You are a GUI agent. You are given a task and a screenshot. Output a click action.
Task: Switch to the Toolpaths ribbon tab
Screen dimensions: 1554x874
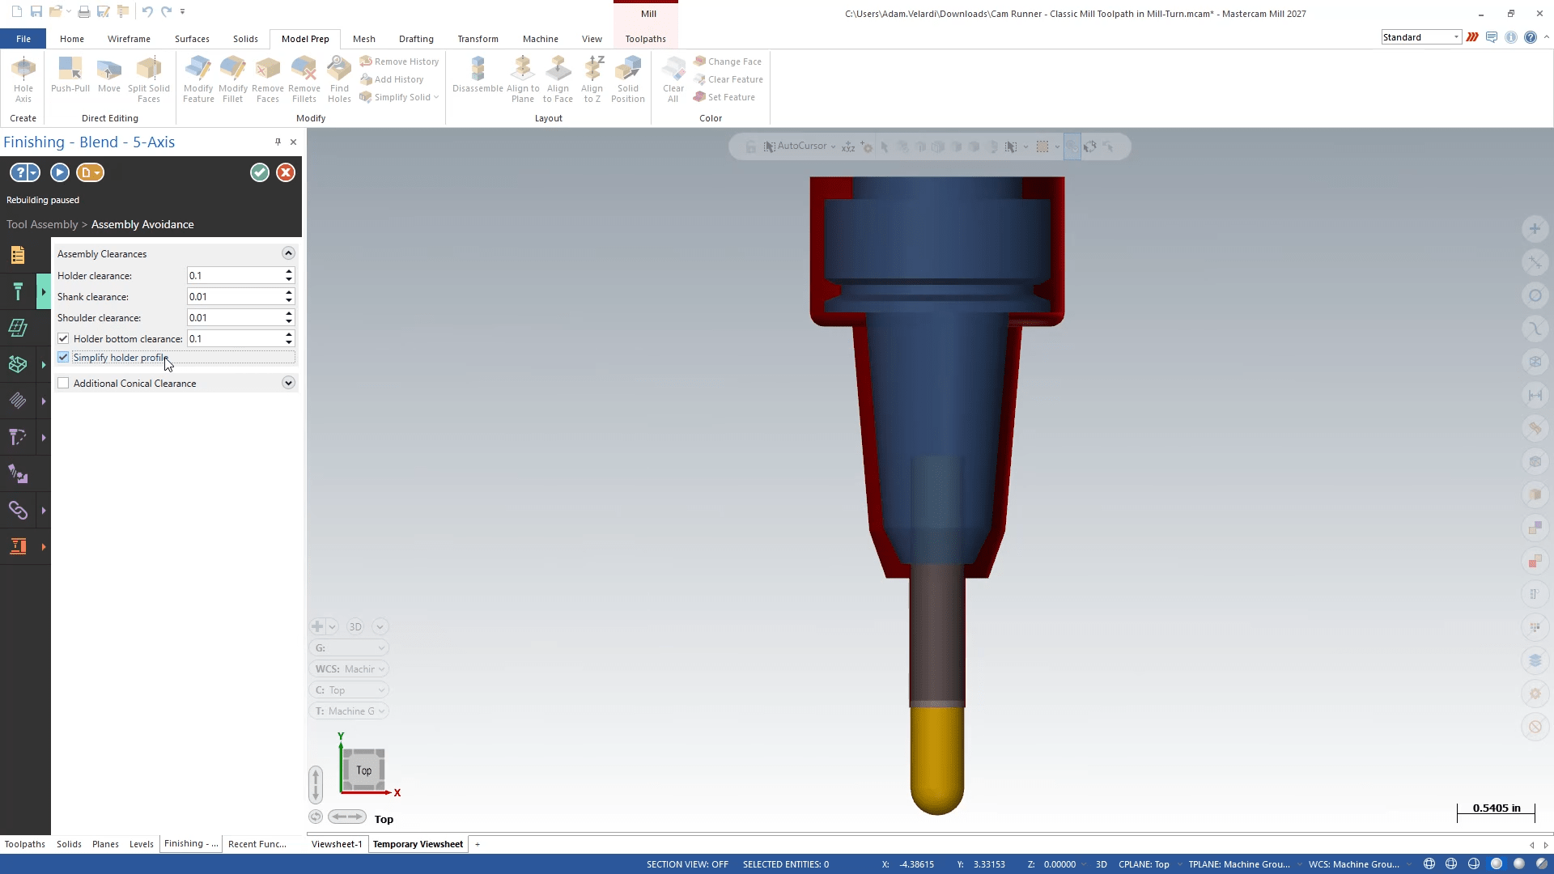(x=645, y=39)
